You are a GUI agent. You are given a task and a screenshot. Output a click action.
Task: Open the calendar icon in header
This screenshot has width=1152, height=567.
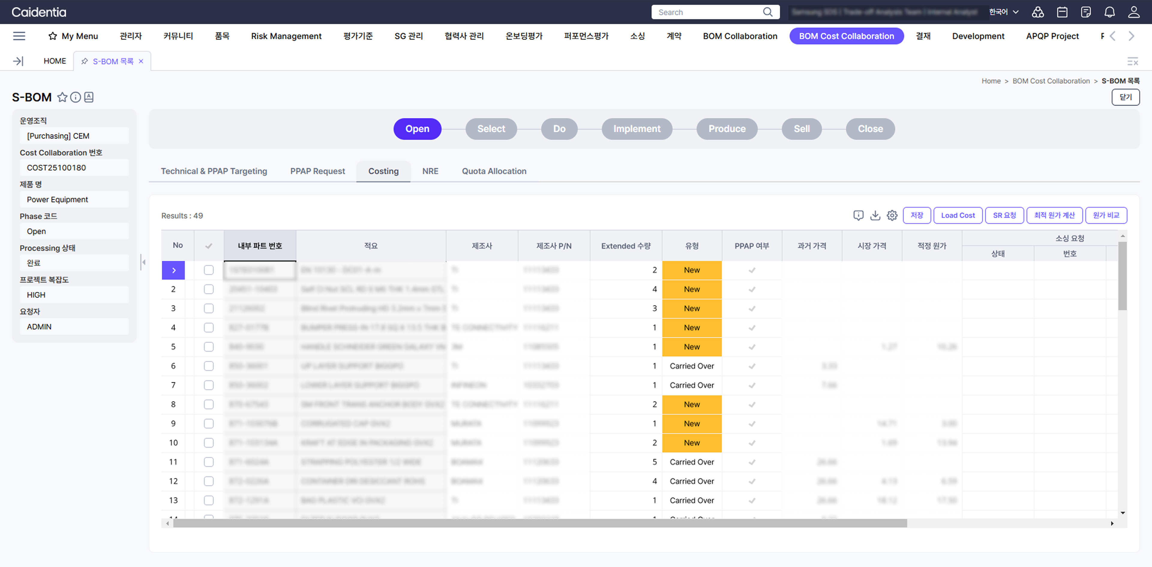coord(1062,12)
